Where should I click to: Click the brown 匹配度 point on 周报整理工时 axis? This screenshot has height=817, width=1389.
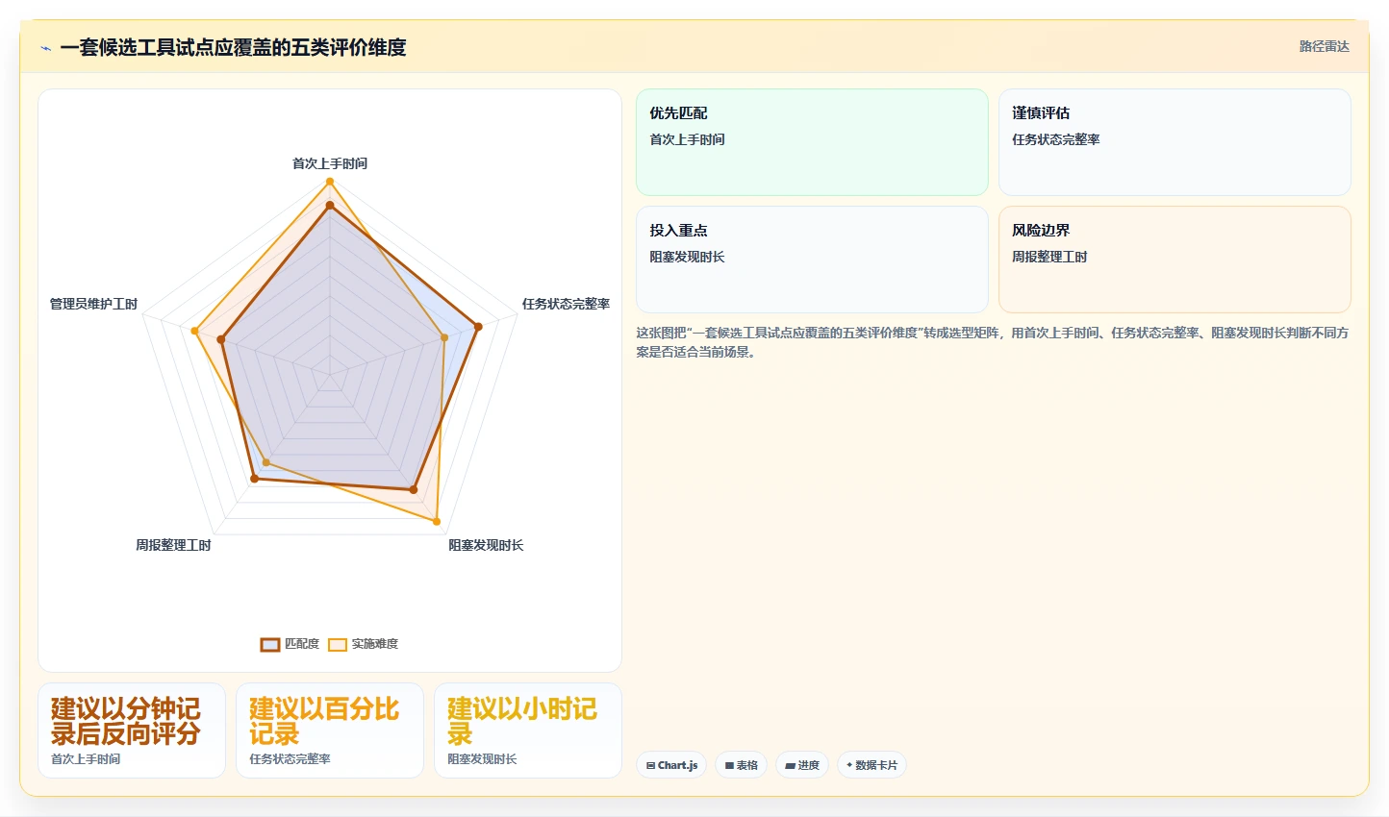click(x=254, y=478)
